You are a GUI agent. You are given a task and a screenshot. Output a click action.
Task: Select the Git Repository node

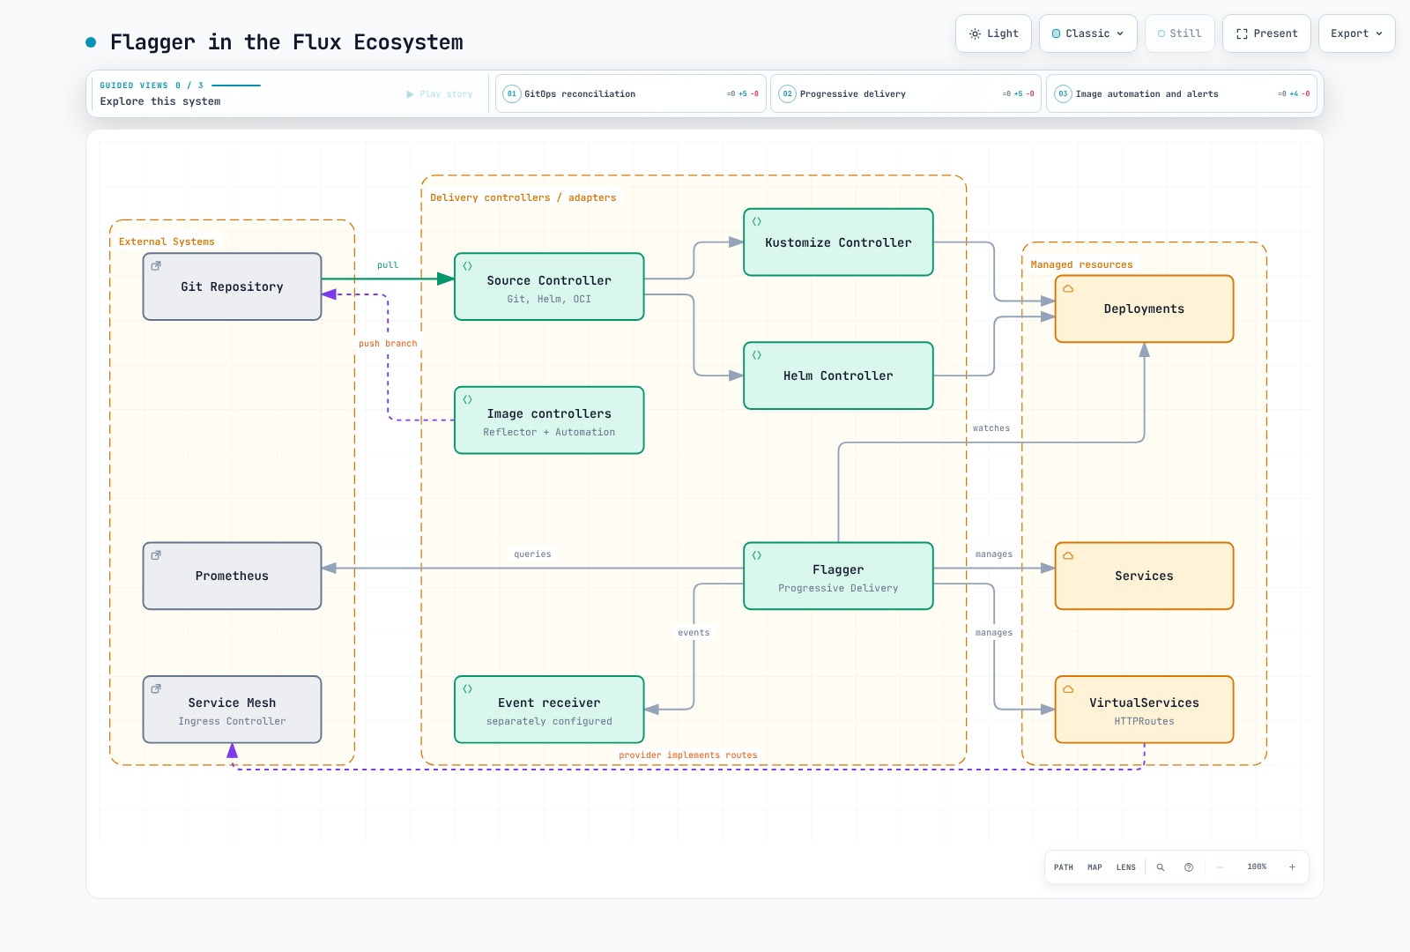[233, 286]
